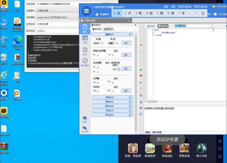Screen dimensions: 227x163
Task: Click the Go To line icon
Action: click(141, 95)
